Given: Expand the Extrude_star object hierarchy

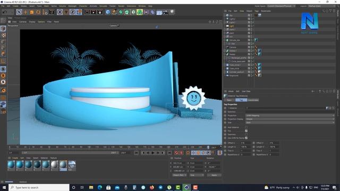Looking at the screenshot, I should pos(225,40).
